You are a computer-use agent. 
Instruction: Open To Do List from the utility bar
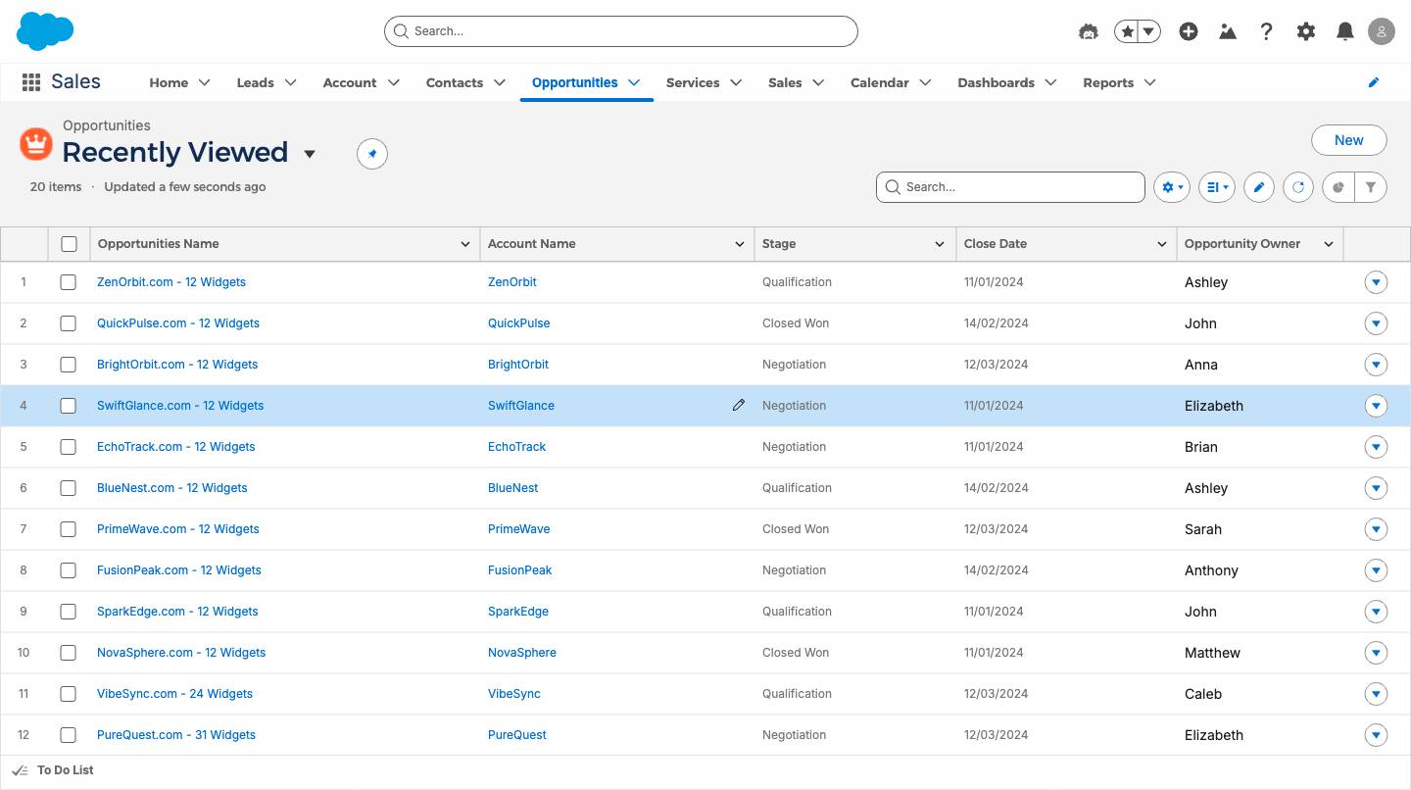(x=53, y=770)
